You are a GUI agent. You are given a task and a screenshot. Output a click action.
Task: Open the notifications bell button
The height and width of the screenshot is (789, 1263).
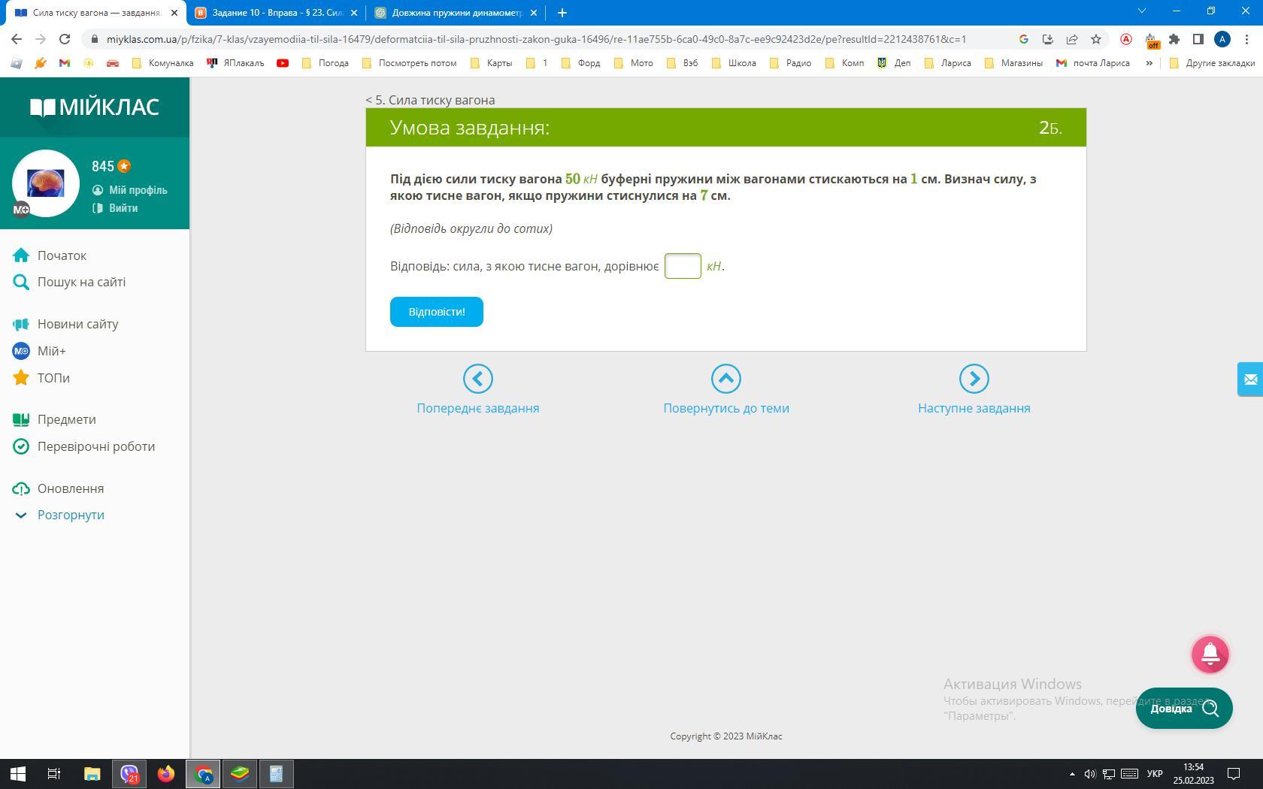tap(1210, 654)
